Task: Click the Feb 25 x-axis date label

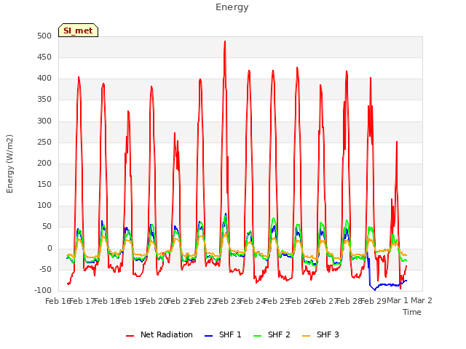Action: coord(276,301)
